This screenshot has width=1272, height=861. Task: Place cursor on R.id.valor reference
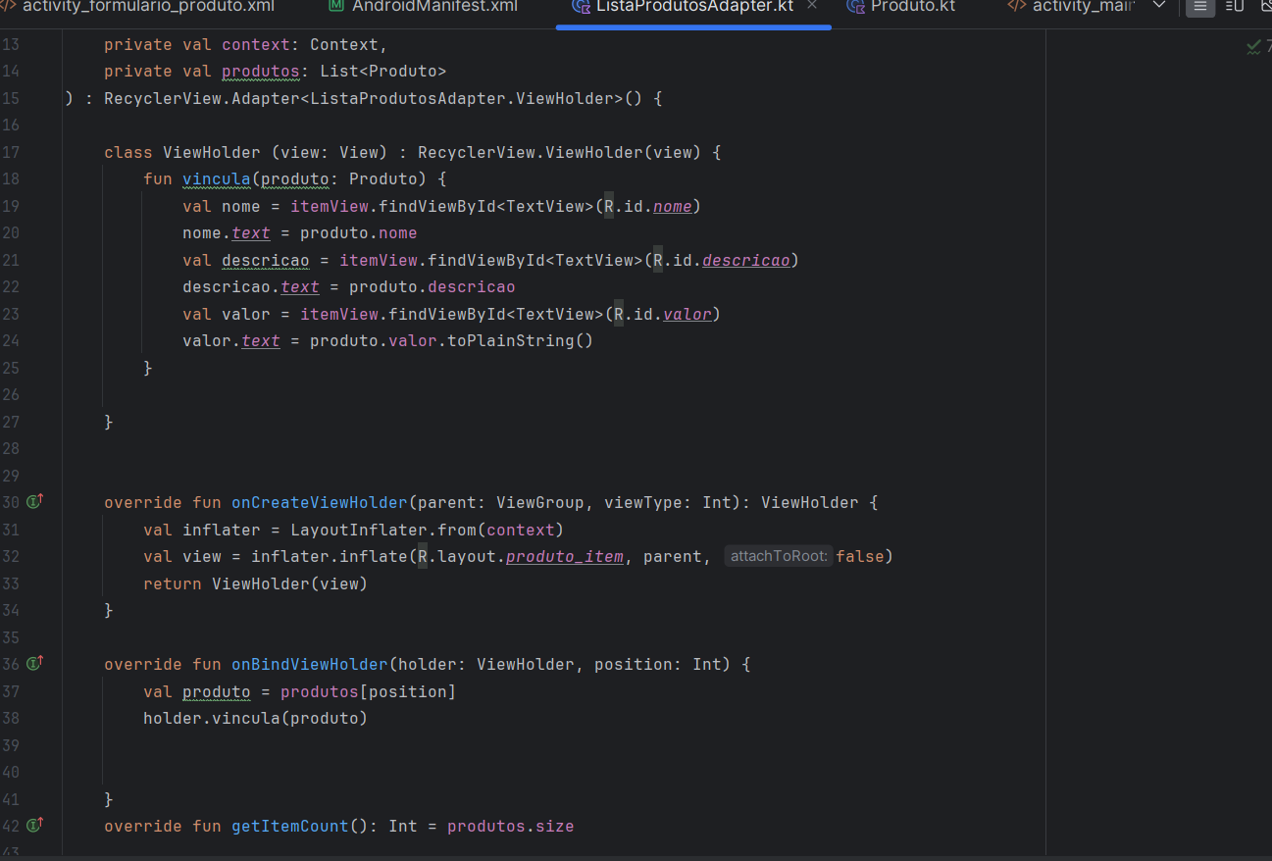(x=662, y=314)
